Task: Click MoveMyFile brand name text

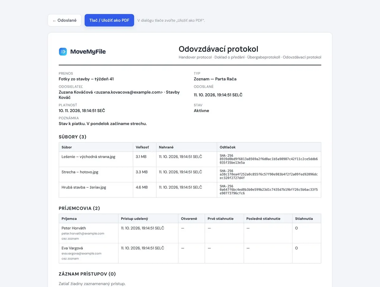Action: [x=88, y=52]
